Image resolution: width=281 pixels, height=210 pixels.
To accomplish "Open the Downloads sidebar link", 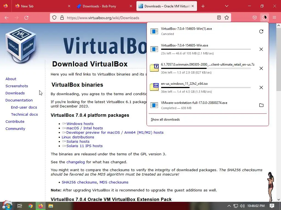I will point(15,93).
